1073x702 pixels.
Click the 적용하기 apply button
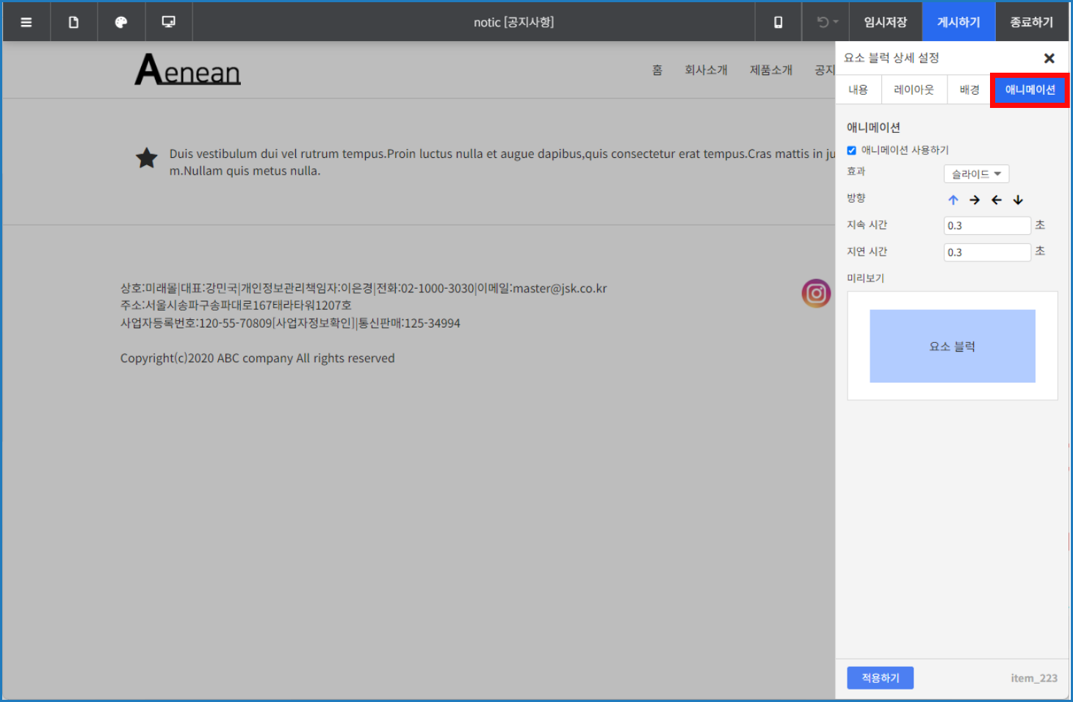tap(880, 677)
